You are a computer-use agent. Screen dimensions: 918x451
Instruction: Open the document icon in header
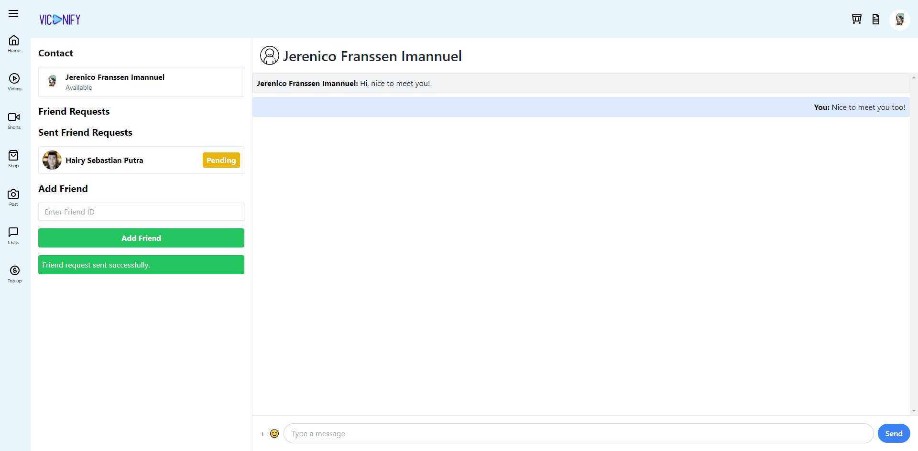(x=876, y=19)
